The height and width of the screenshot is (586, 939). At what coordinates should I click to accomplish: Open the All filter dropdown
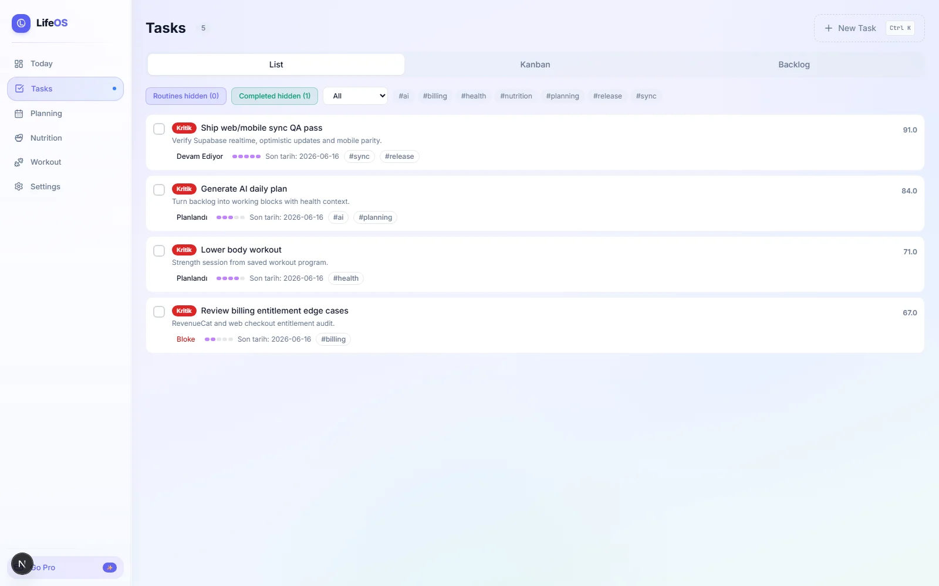(x=355, y=96)
